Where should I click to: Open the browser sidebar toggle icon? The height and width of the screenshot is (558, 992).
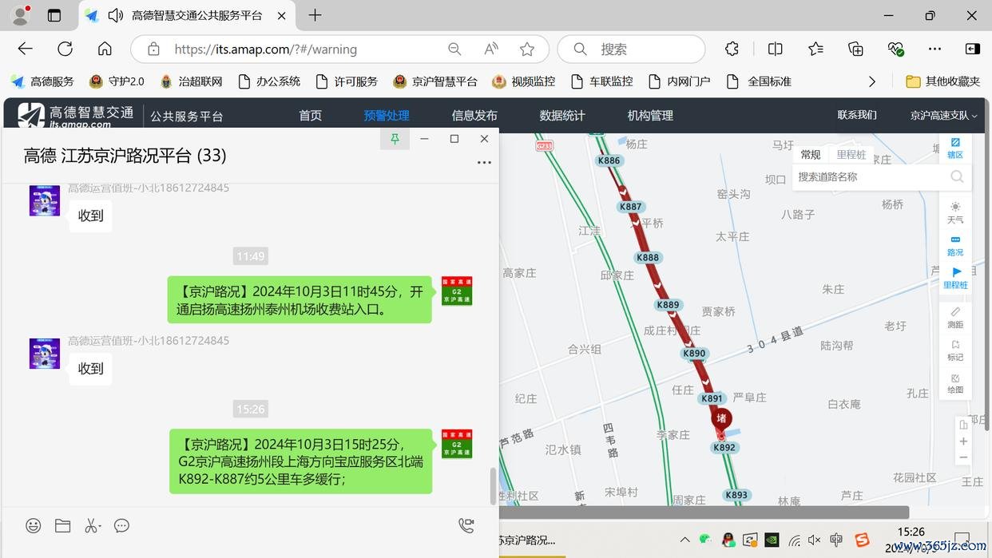pyautogui.click(x=973, y=49)
